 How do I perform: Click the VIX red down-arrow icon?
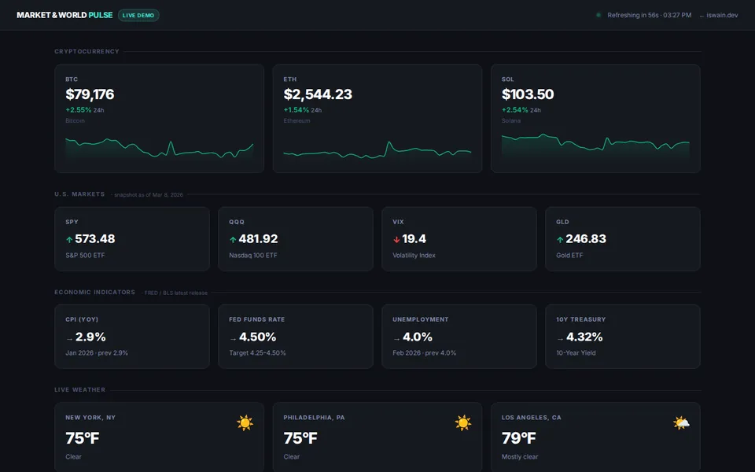(396, 239)
